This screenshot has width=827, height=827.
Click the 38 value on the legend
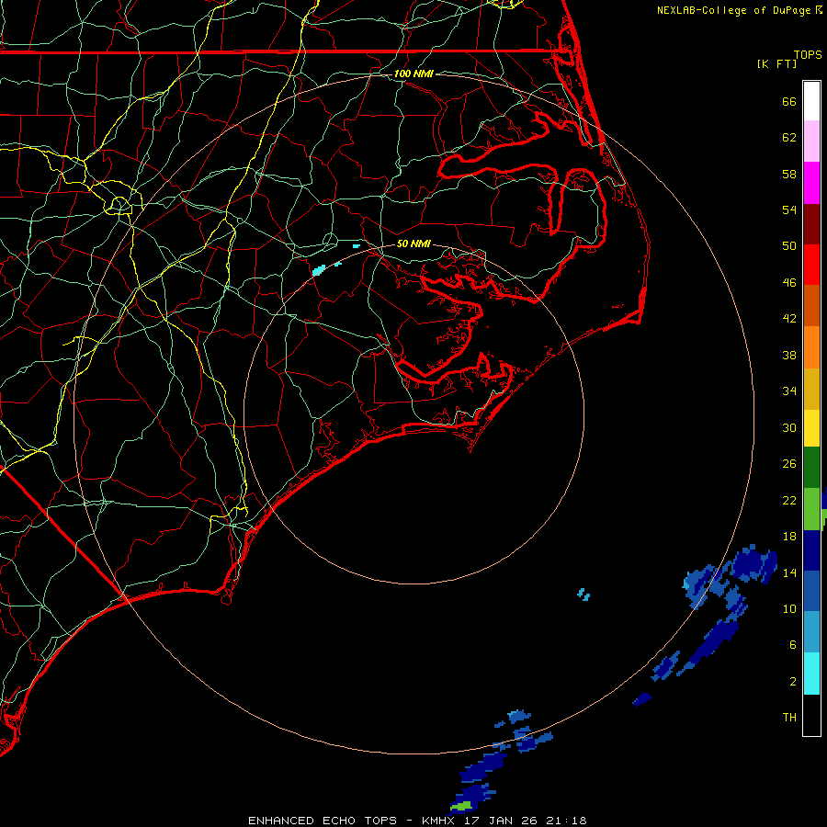click(789, 355)
